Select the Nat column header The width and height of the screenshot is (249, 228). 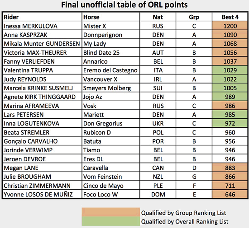coord(158,17)
